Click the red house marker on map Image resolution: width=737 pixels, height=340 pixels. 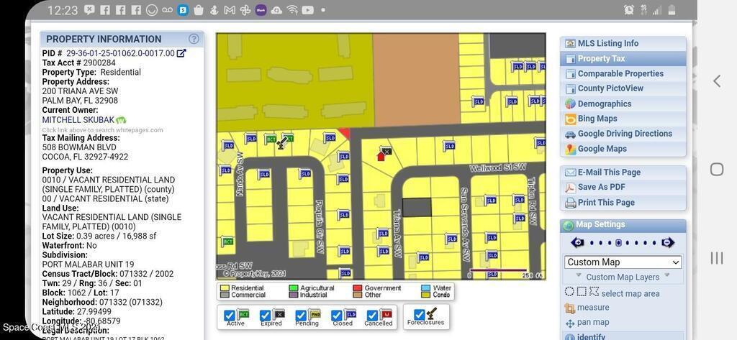pyautogui.click(x=381, y=155)
